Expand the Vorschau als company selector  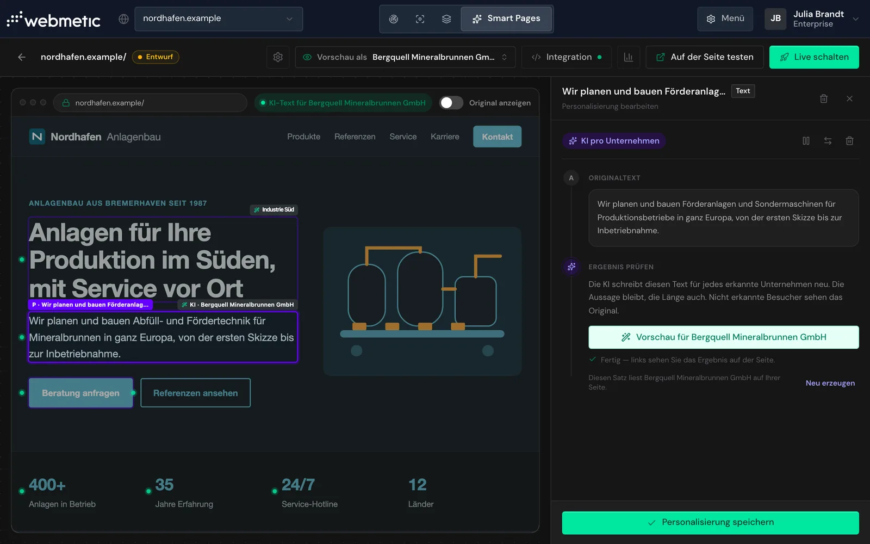click(x=405, y=57)
